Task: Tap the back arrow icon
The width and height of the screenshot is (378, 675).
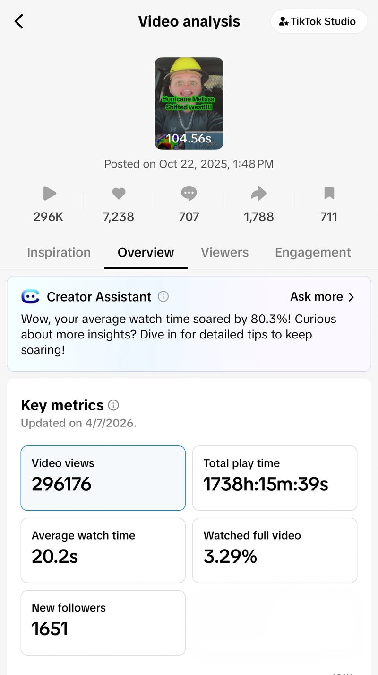Action: 19,21
